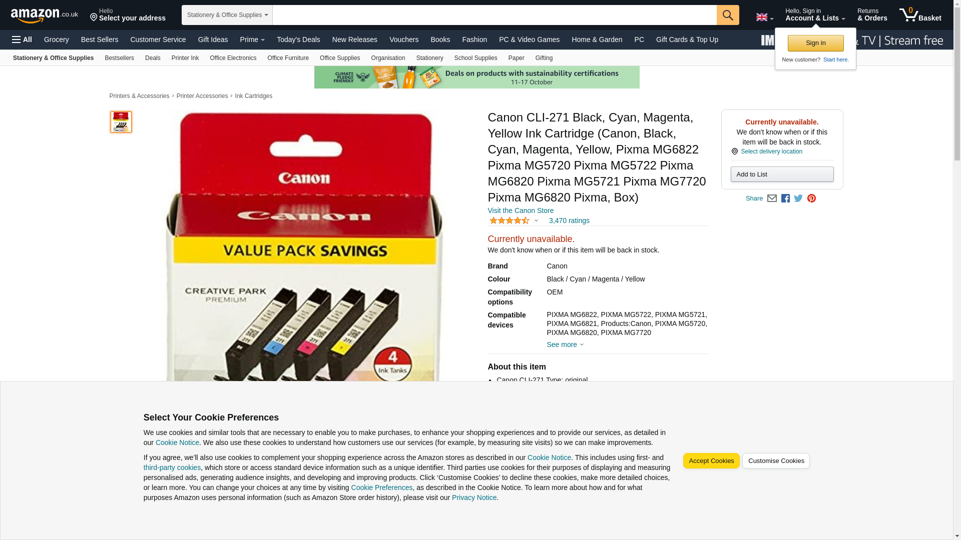This screenshot has width=961, height=540.
Task: Accept Cookies in the banner
Action: click(x=711, y=461)
